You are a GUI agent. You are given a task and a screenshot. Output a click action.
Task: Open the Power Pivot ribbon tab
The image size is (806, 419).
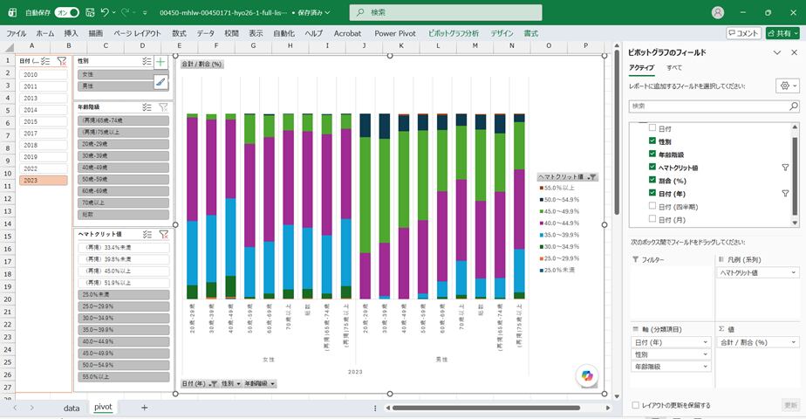click(395, 33)
